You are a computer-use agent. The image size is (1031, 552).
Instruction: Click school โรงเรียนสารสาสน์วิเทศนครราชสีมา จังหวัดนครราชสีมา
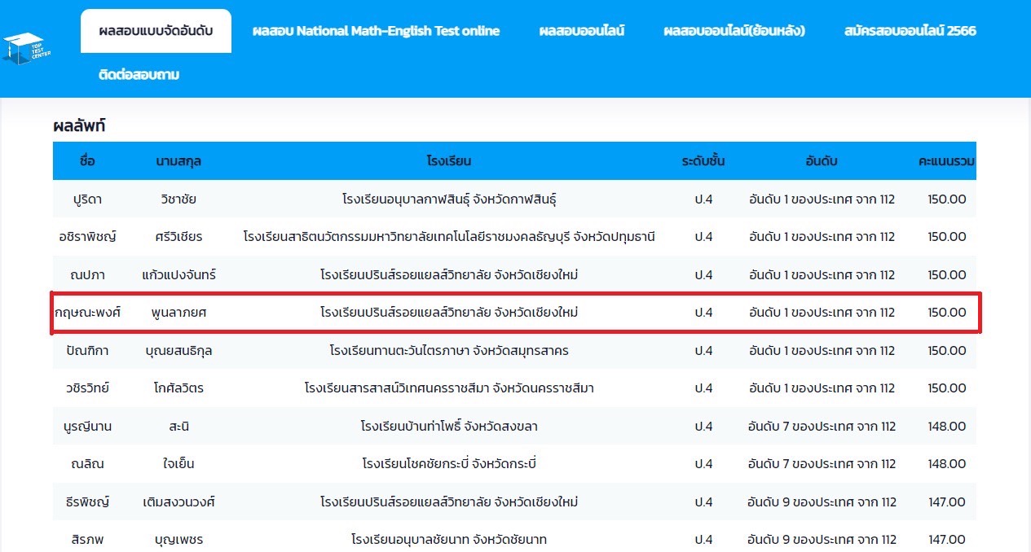pos(449,388)
